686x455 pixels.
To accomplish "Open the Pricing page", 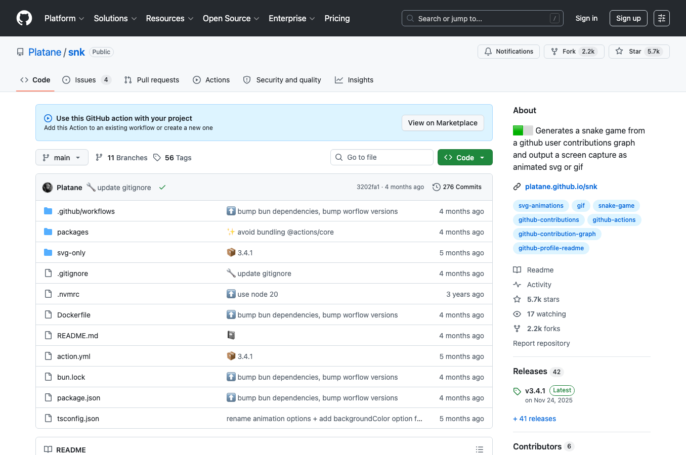I will (337, 18).
